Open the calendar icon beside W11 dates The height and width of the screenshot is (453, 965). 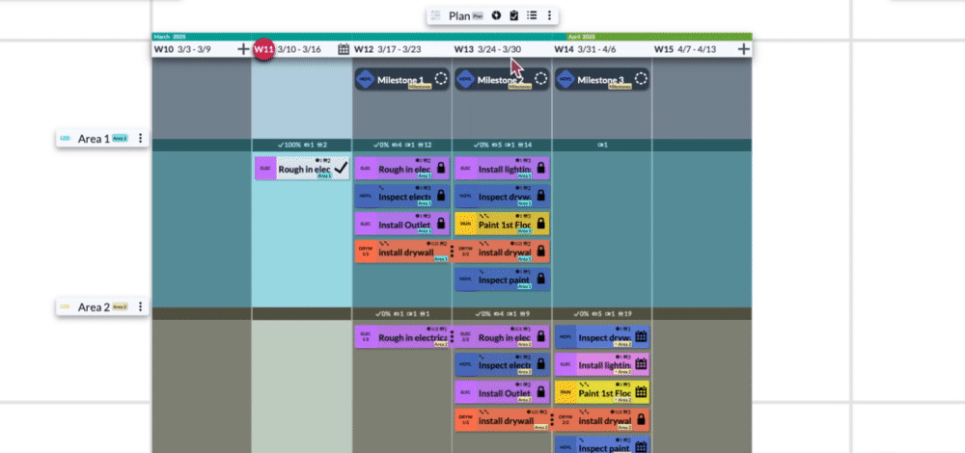[x=344, y=49]
